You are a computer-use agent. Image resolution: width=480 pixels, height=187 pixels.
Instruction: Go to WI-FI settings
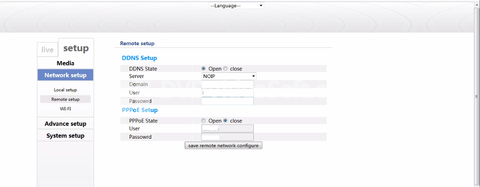tap(65, 109)
